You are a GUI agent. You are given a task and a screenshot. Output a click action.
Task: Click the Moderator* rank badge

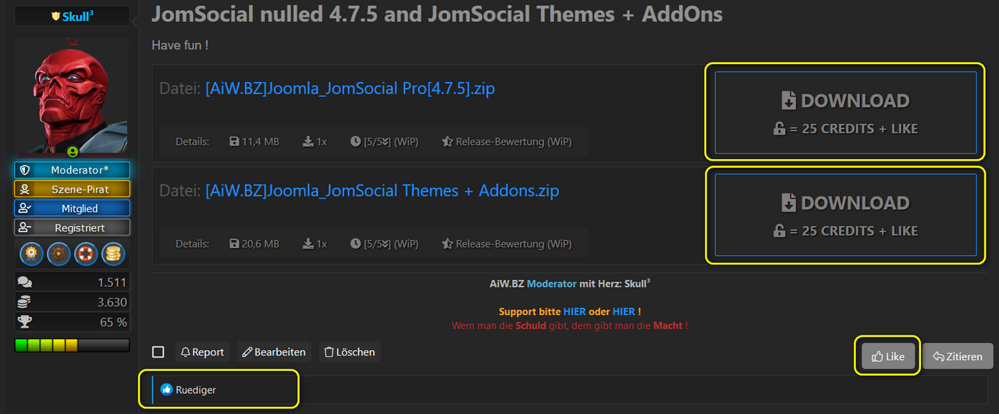72,170
